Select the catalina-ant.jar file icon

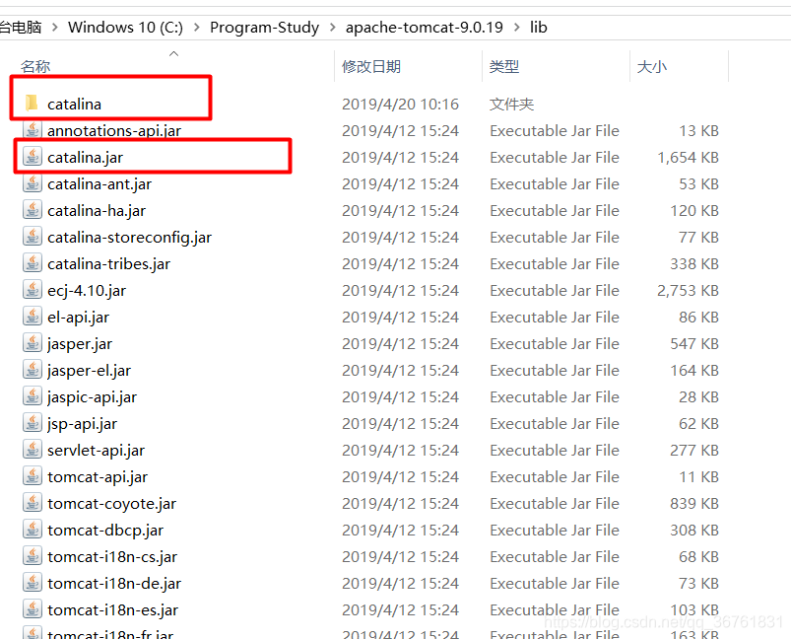33,183
